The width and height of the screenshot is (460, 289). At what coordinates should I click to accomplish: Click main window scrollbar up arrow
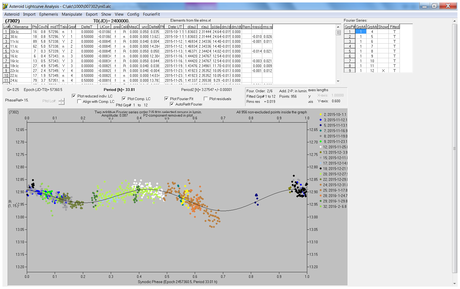point(454,21)
